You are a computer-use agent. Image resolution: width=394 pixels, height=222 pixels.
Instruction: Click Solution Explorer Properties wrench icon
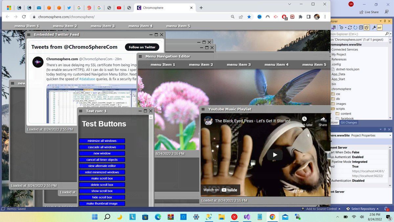374,28
